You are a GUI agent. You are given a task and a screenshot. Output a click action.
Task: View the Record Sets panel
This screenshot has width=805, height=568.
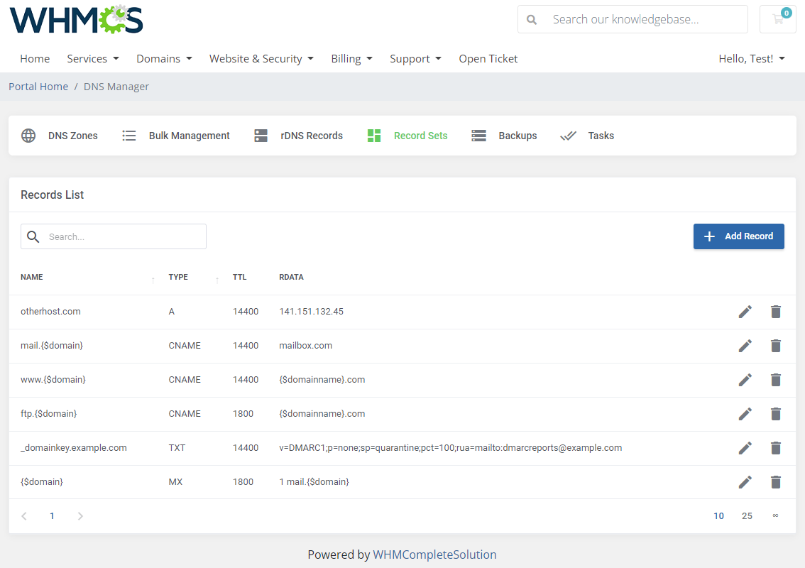click(x=420, y=136)
